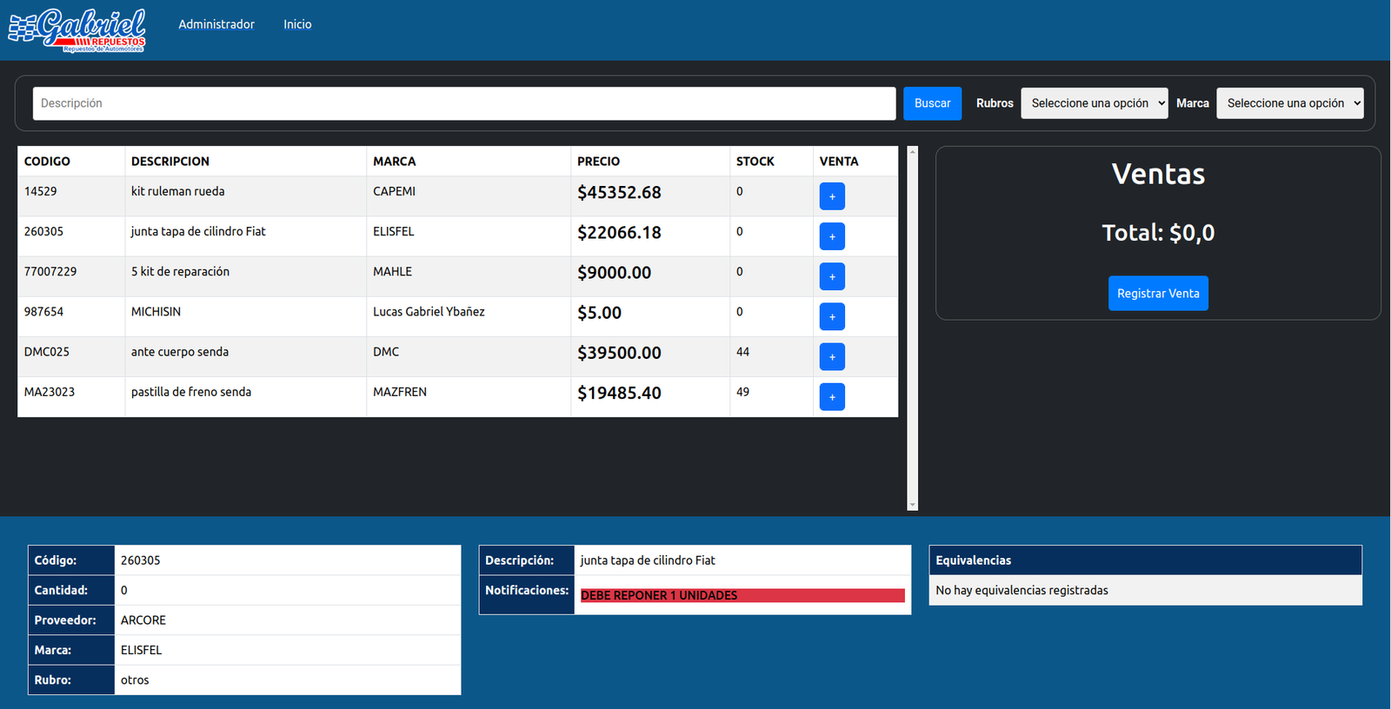
Task: Click Registrar Venta button
Action: (x=1158, y=294)
